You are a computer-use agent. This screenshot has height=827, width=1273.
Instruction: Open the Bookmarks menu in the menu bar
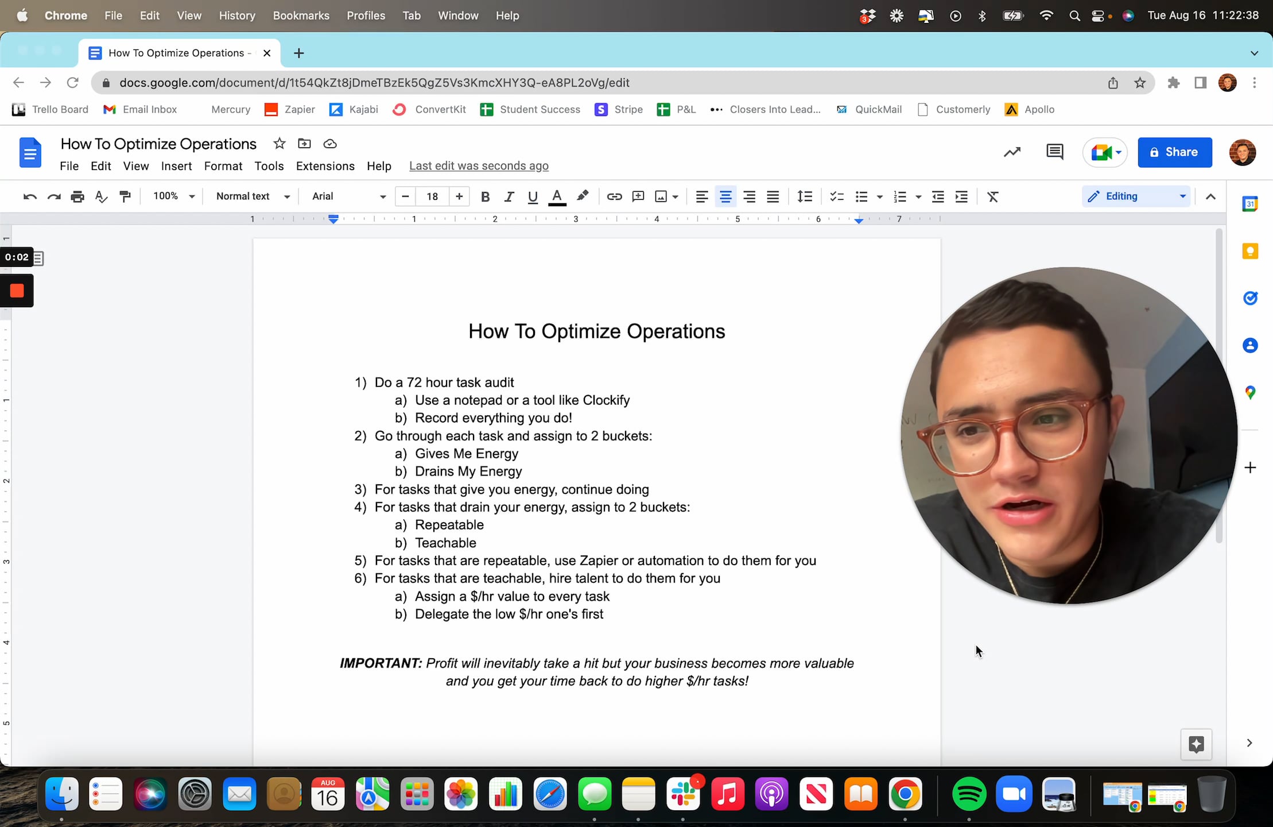301,16
